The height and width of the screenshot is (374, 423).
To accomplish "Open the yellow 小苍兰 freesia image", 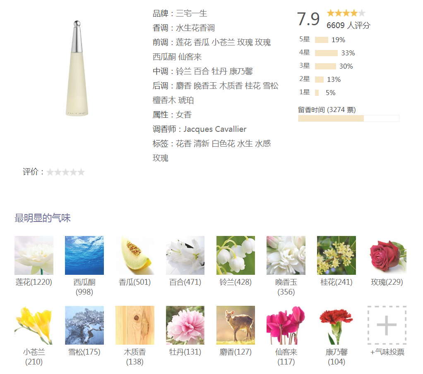I will click(34, 325).
